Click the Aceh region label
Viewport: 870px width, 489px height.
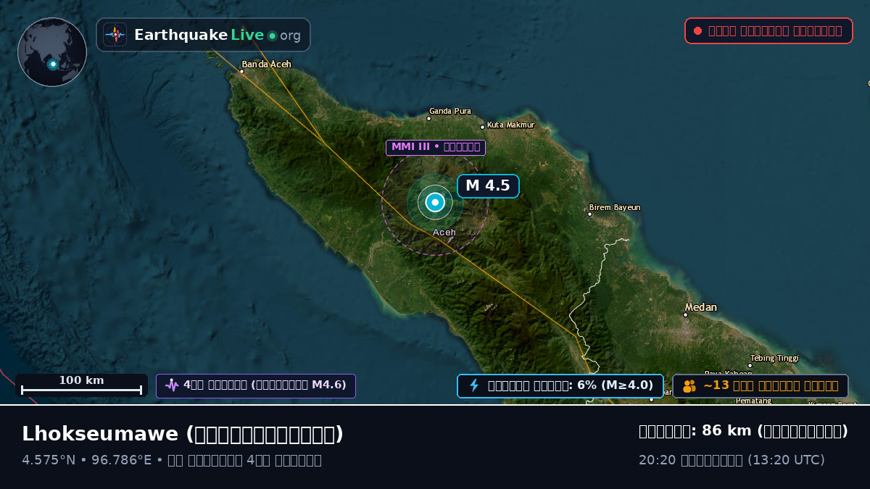pyautogui.click(x=444, y=233)
